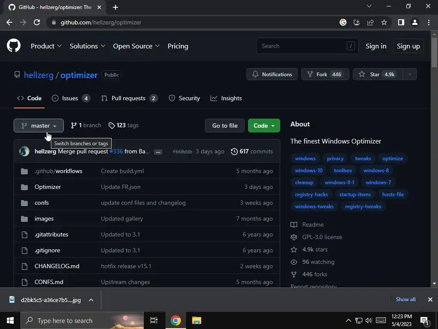Click Pricing in the top navigation

tap(178, 46)
